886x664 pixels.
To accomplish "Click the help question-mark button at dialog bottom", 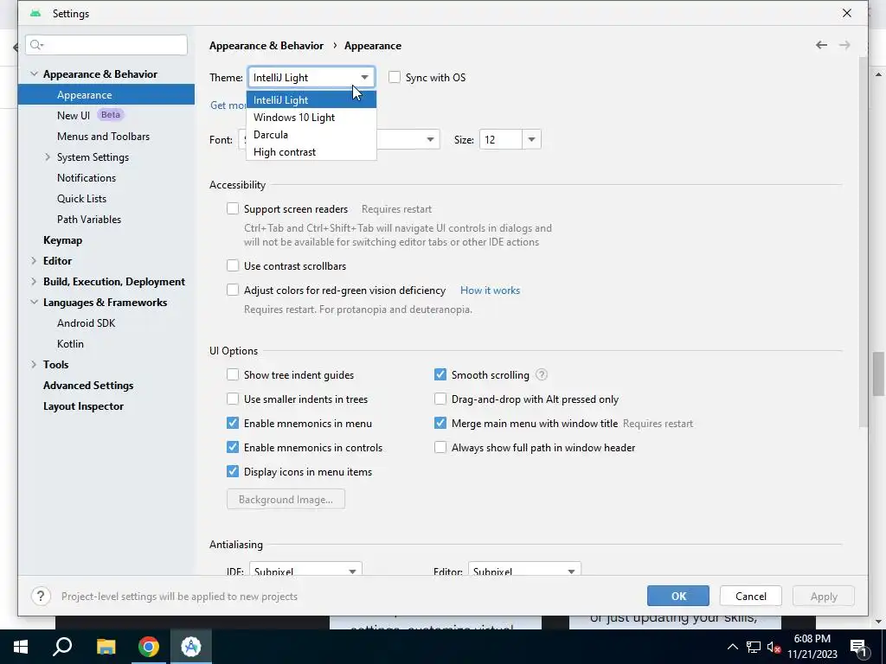I will 41,597.
